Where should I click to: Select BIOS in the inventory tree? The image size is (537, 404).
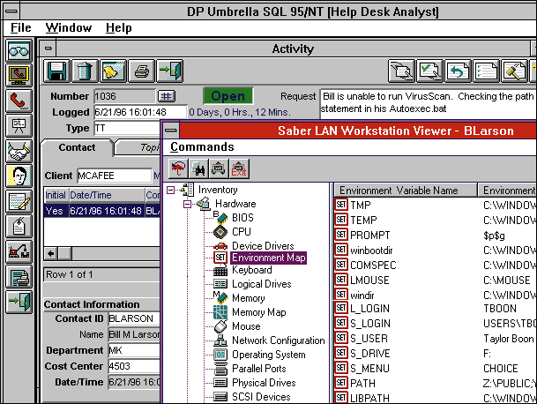pyautogui.click(x=242, y=218)
